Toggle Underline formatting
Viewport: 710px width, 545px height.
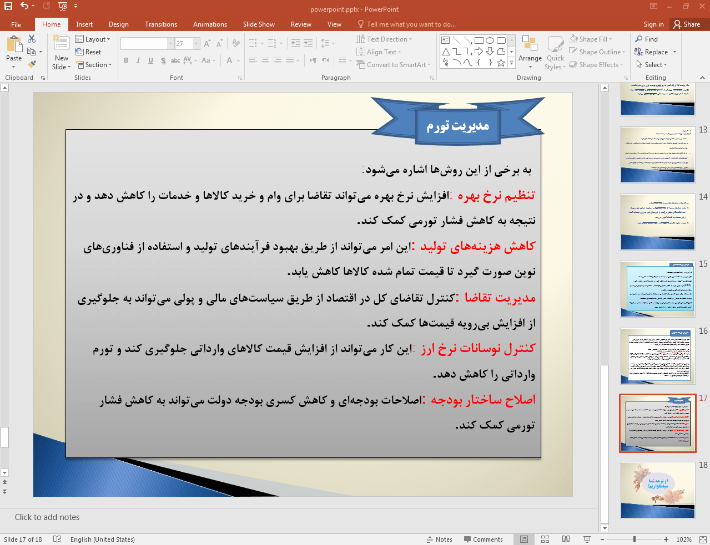click(x=150, y=60)
